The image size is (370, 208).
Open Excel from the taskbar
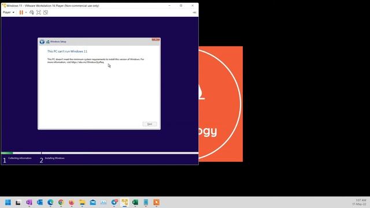pos(135,202)
